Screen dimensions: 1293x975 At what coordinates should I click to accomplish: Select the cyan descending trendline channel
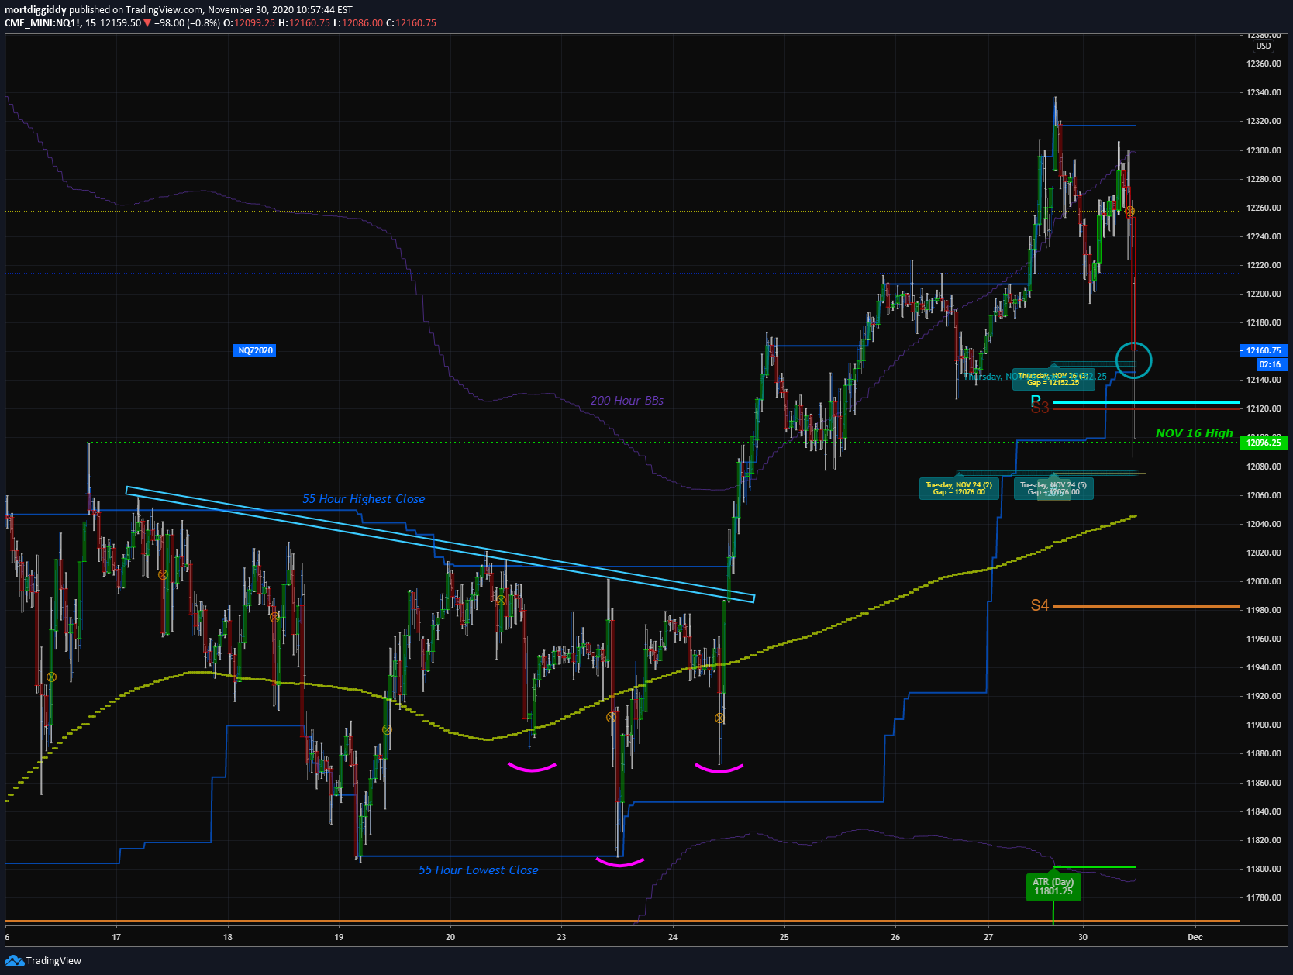pyautogui.click(x=440, y=544)
